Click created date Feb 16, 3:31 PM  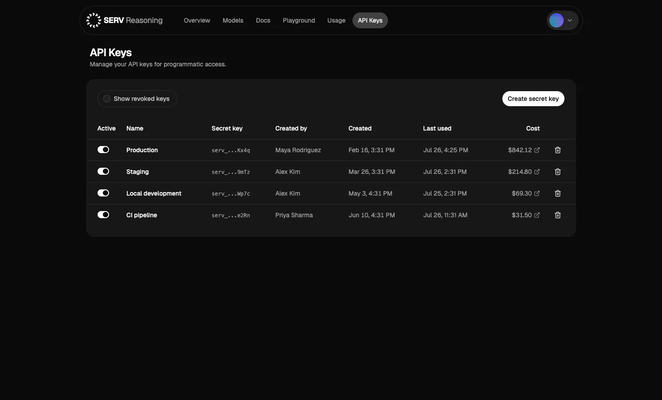point(372,150)
